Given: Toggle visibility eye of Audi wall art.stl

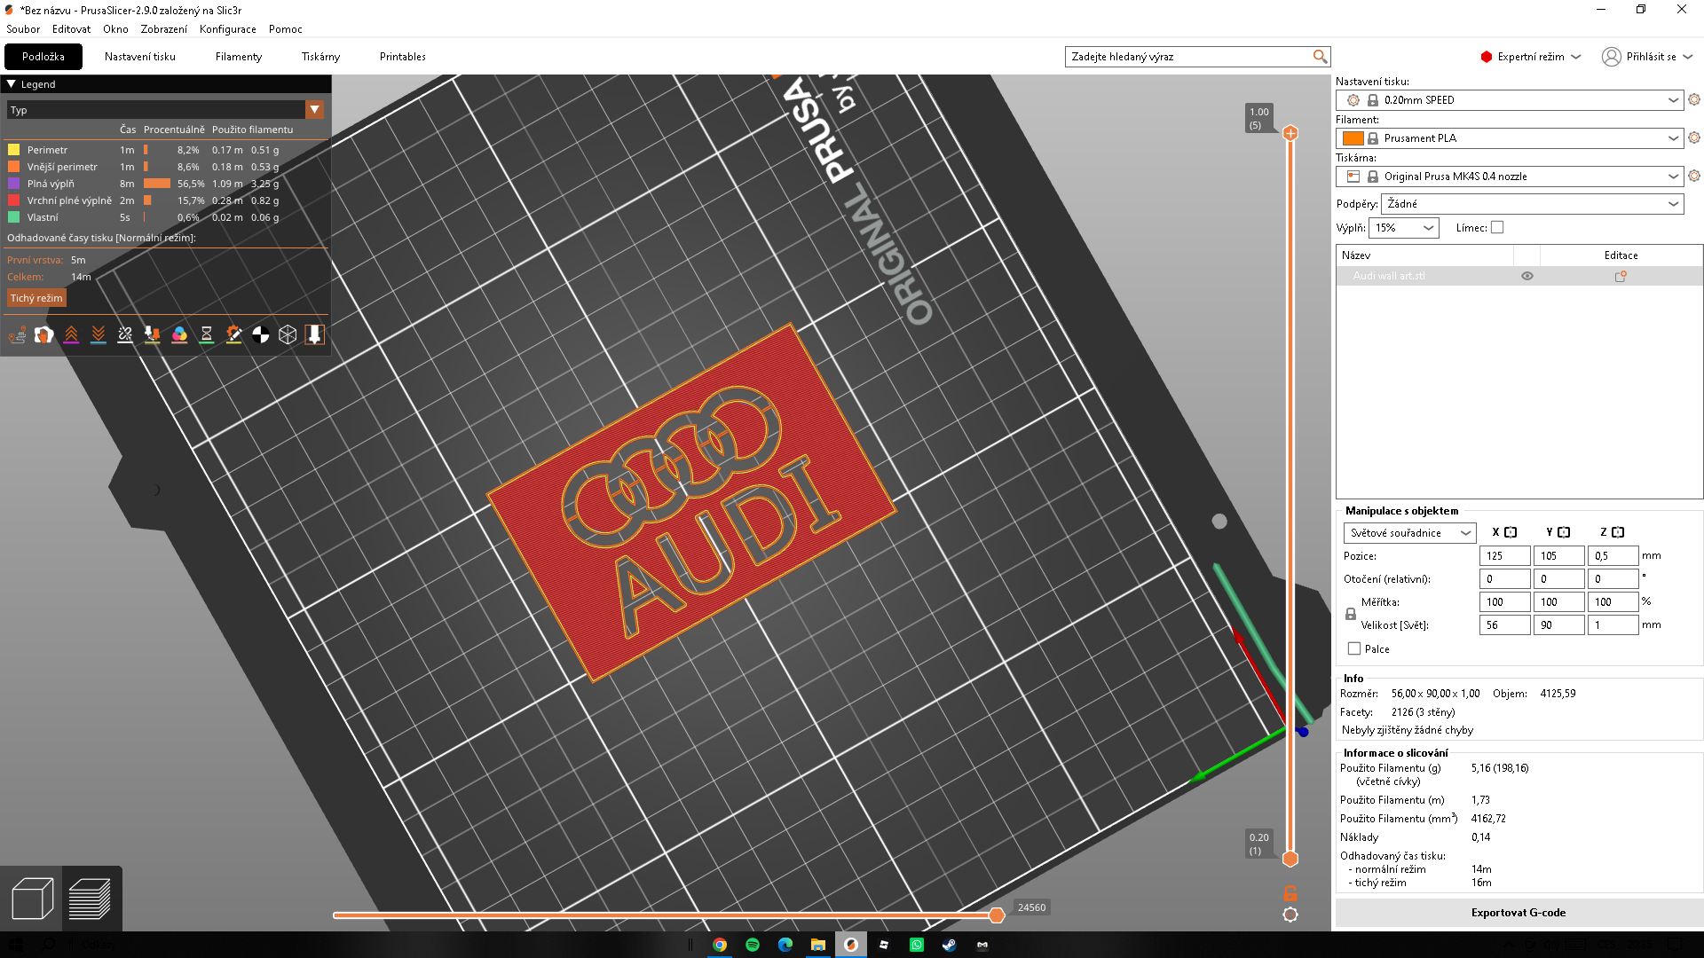Looking at the screenshot, I should tap(1527, 276).
